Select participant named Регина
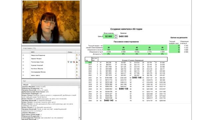The height and width of the screenshot is (120, 213). (38, 72)
